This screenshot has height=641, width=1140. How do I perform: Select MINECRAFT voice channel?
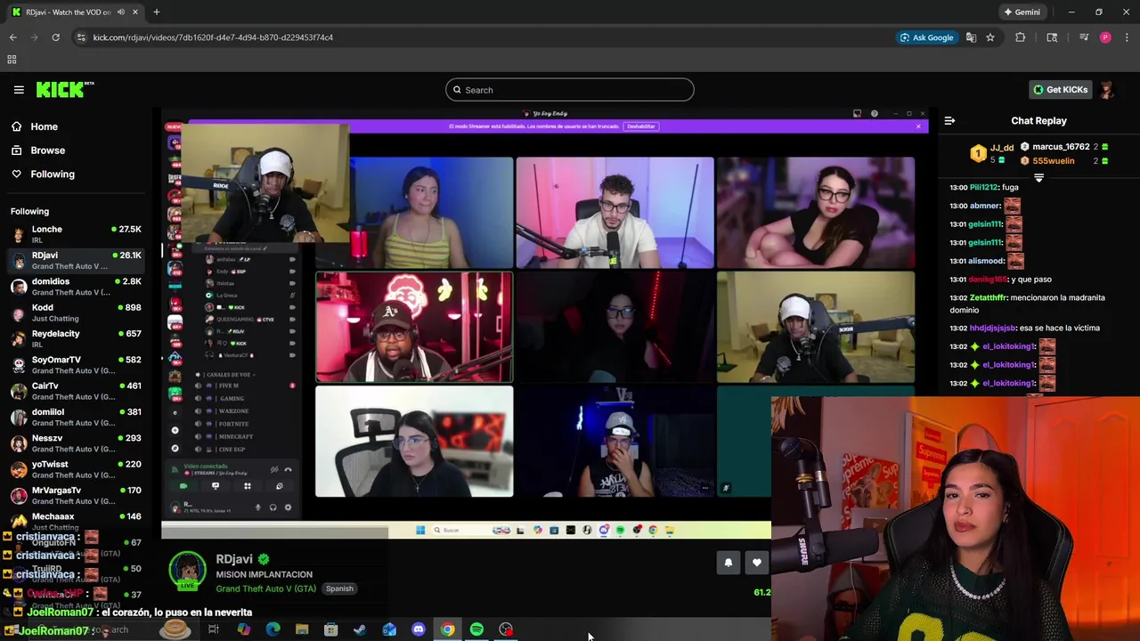236,436
